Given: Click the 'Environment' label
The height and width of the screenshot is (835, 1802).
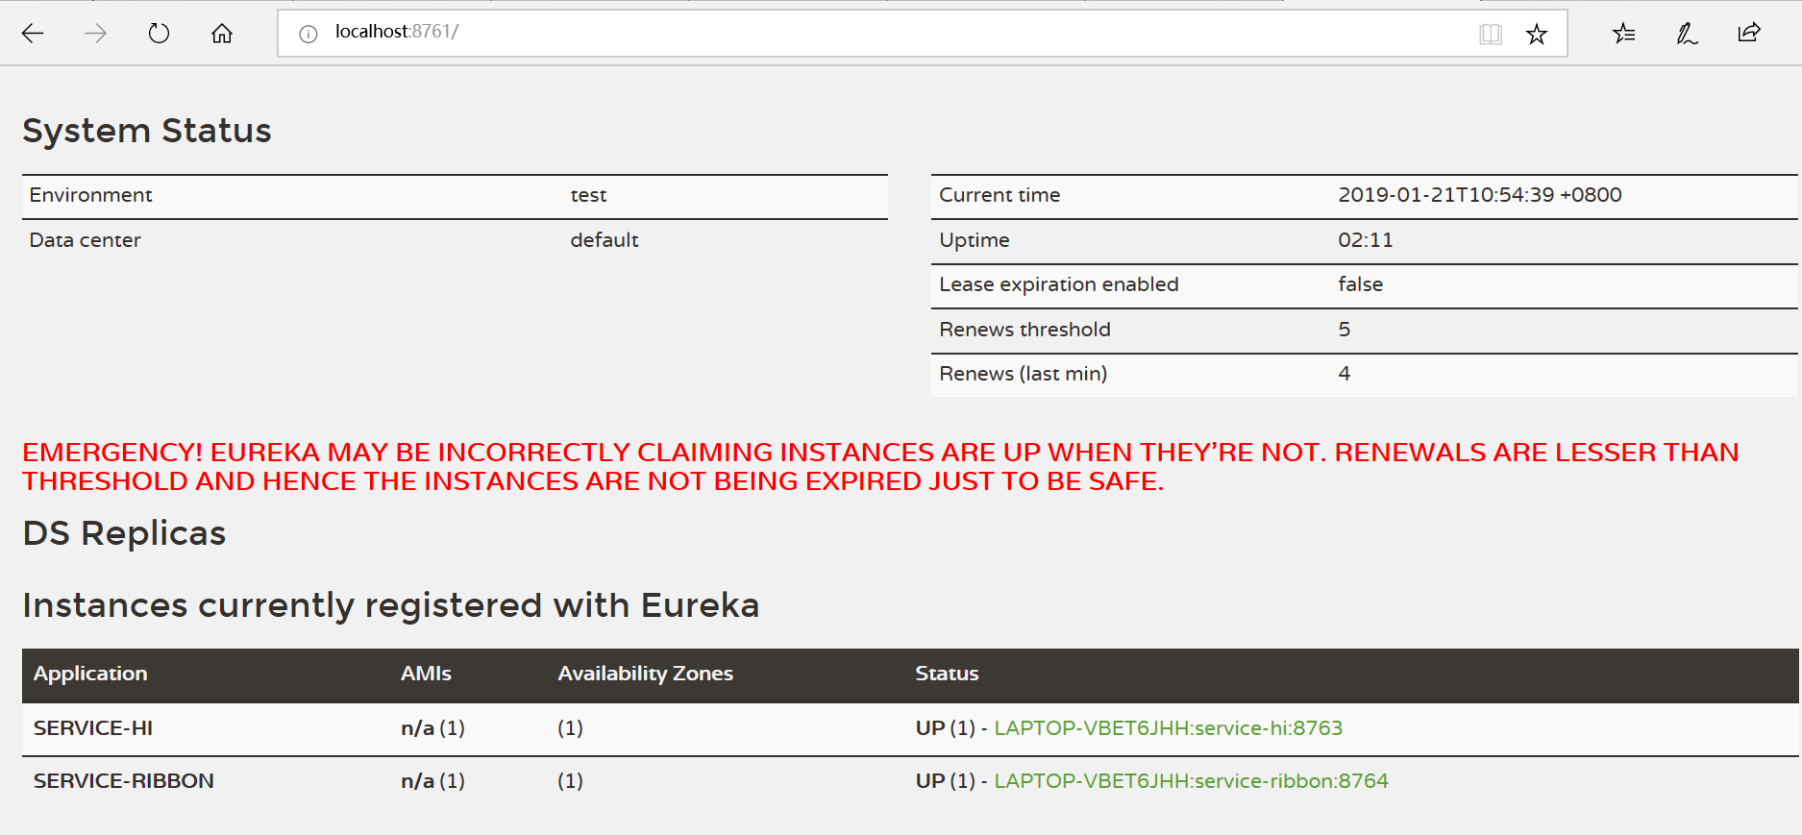Looking at the screenshot, I should coord(90,195).
